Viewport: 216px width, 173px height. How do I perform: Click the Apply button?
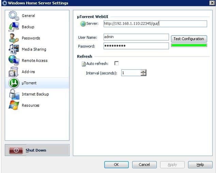click(x=172, y=164)
